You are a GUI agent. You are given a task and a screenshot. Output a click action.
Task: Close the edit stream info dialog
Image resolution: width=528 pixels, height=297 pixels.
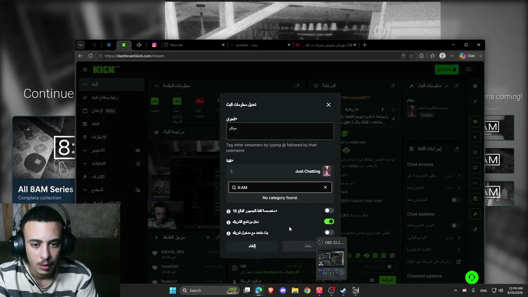pos(328,105)
